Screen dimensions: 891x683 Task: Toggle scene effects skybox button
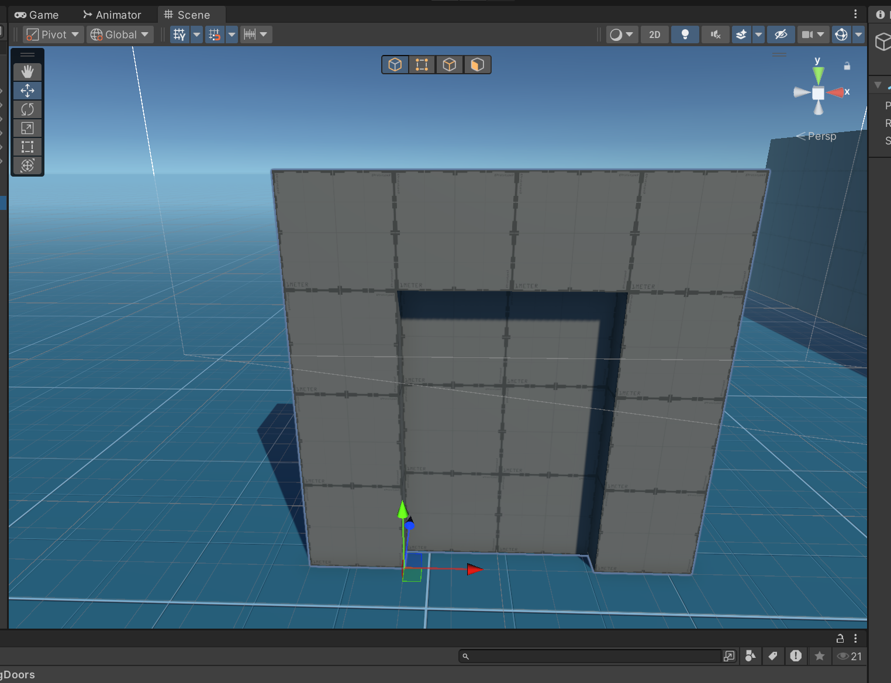[741, 35]
